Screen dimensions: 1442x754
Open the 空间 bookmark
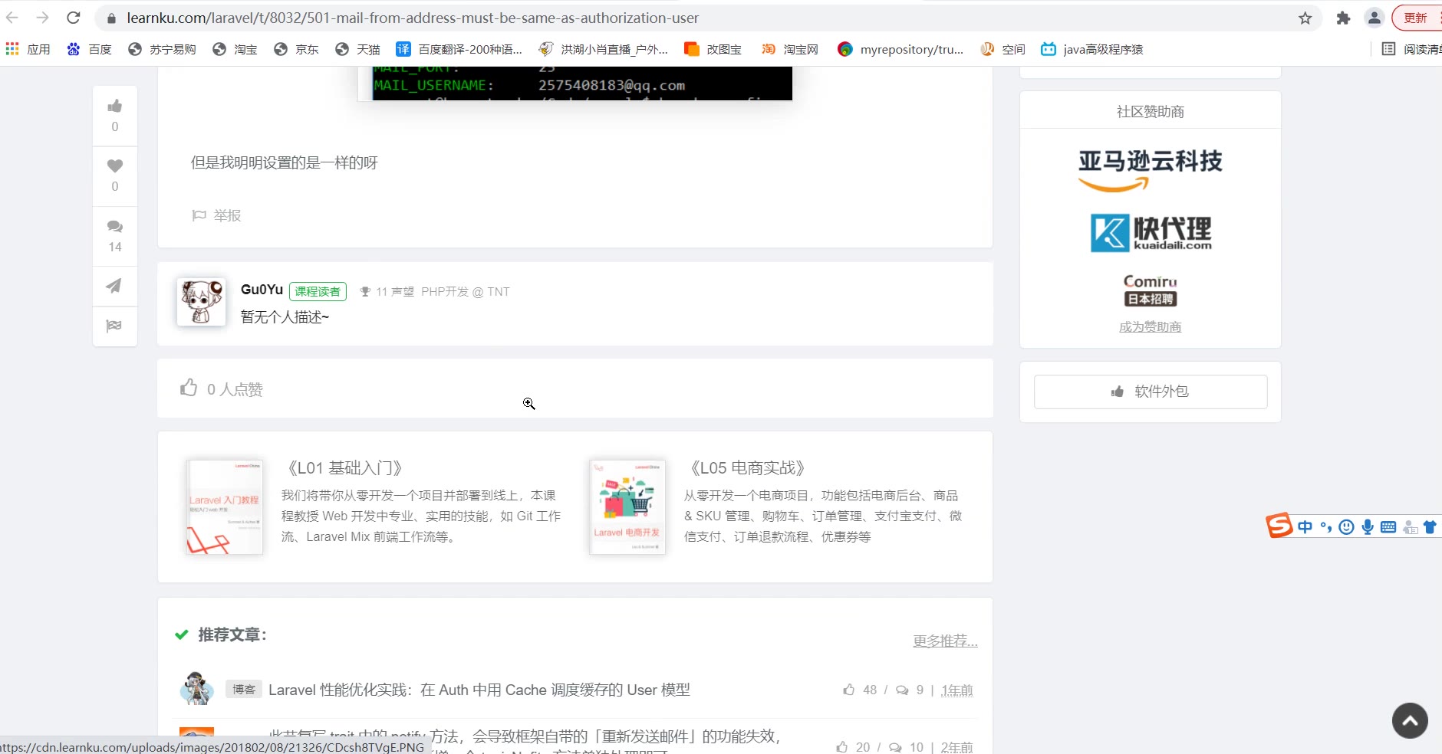[1003, 49]
